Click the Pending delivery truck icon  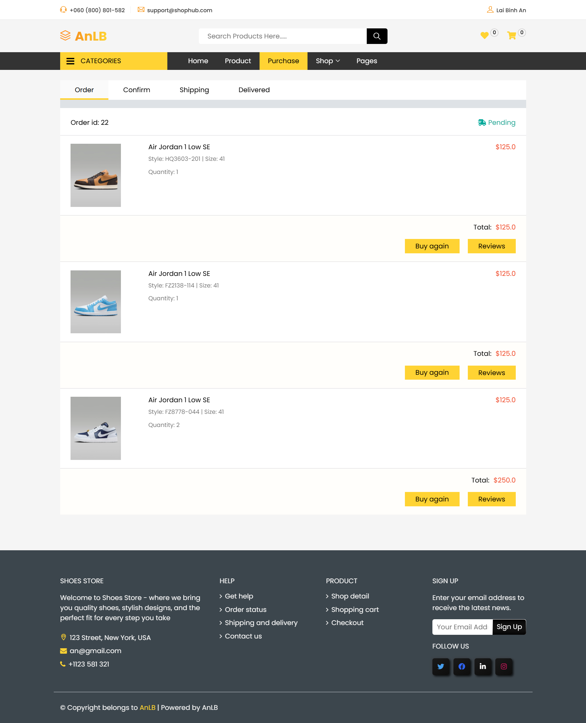(482, 122)
